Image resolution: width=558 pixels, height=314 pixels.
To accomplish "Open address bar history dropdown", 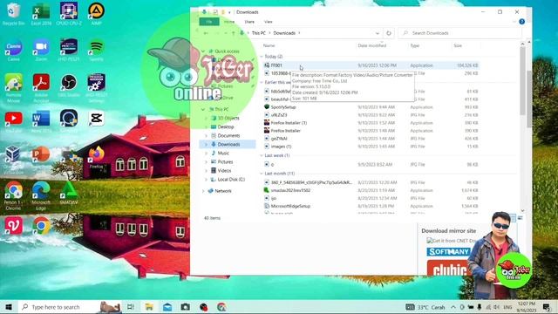I will 378,33.
